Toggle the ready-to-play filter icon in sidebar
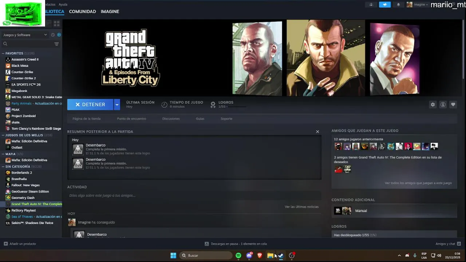This screenshot has width=466, height=262. point(59,35)
